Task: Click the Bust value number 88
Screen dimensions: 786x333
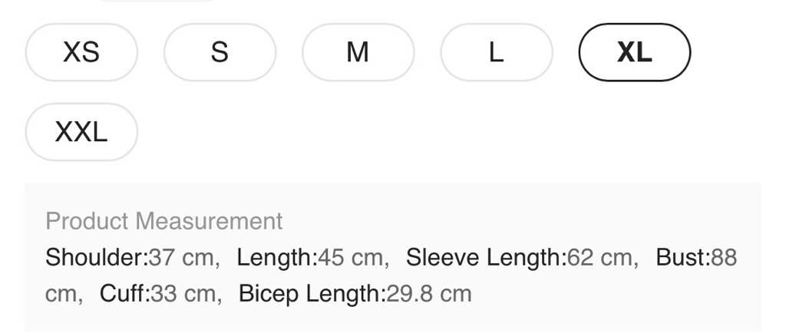Action: coord(724,257)
